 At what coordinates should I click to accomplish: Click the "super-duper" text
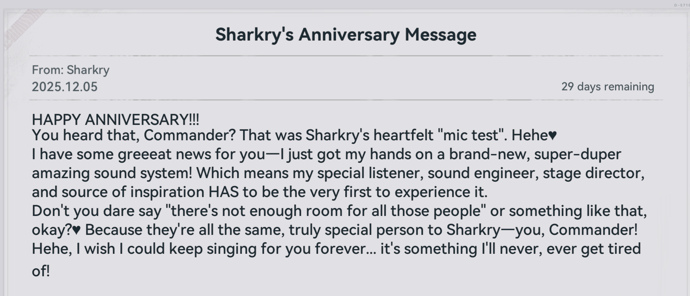(578, 154)
